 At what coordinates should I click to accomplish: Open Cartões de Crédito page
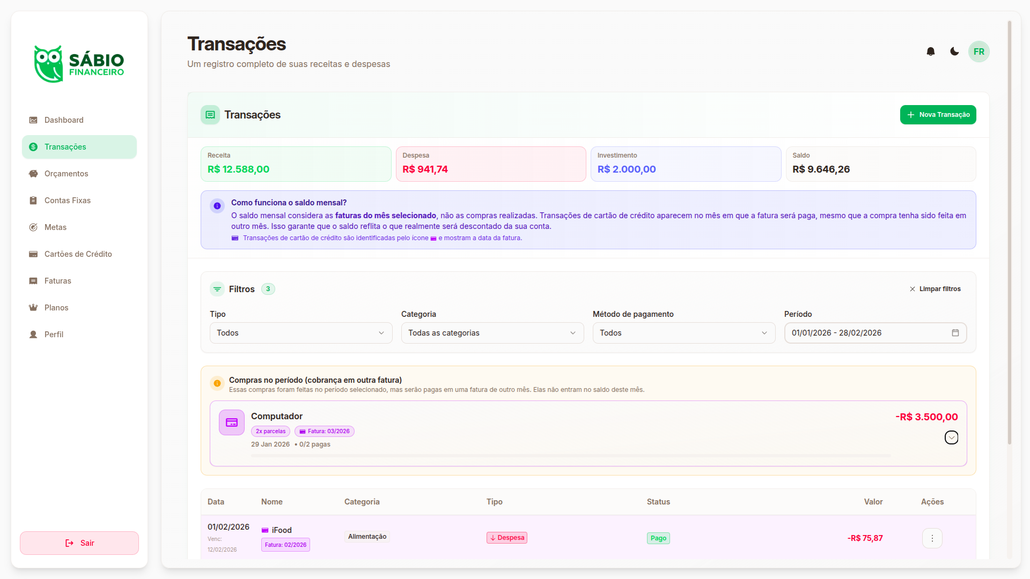79,254
